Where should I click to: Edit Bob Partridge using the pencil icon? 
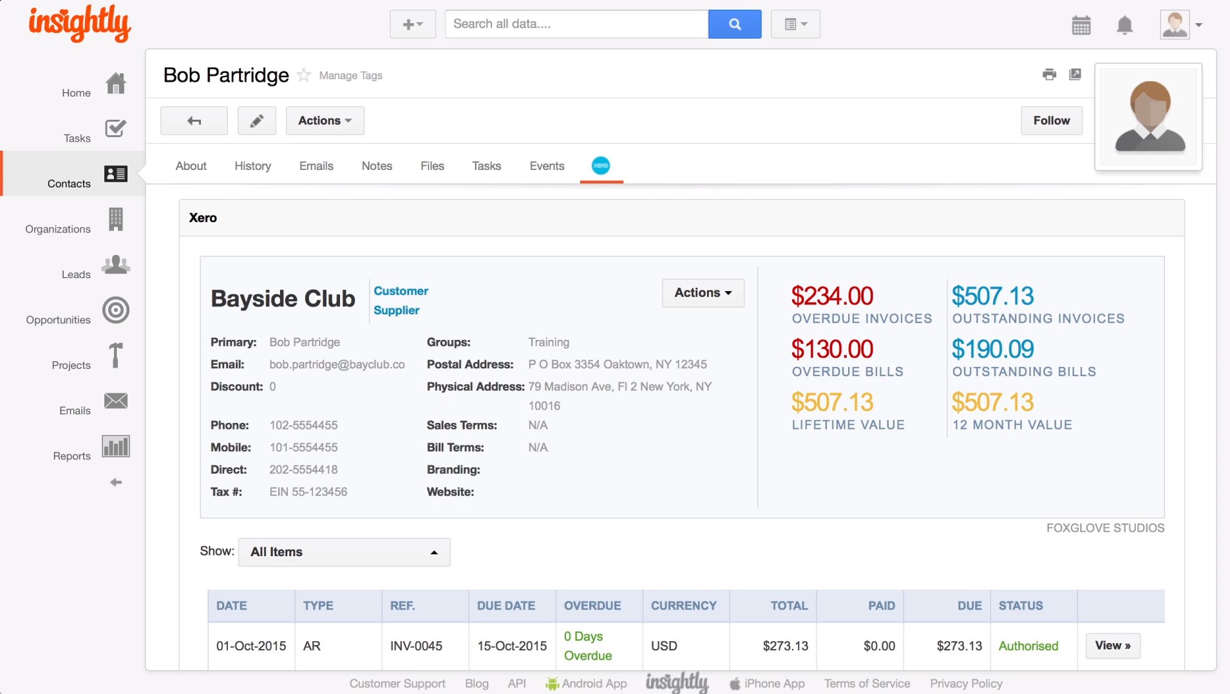coord(256,120)
